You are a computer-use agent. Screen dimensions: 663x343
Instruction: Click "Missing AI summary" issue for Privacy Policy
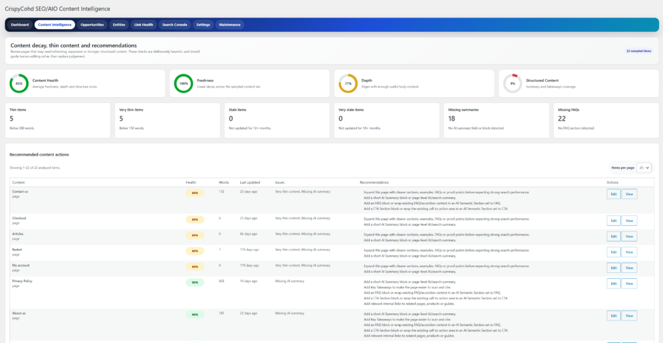click(289, 281)
